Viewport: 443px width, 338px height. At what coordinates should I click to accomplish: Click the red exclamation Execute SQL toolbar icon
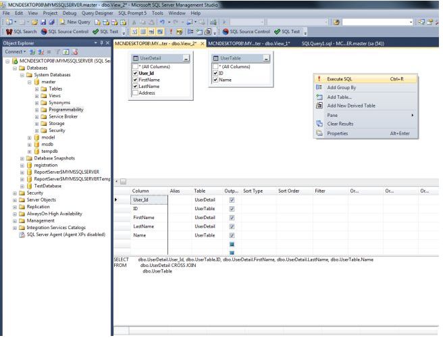171,32
